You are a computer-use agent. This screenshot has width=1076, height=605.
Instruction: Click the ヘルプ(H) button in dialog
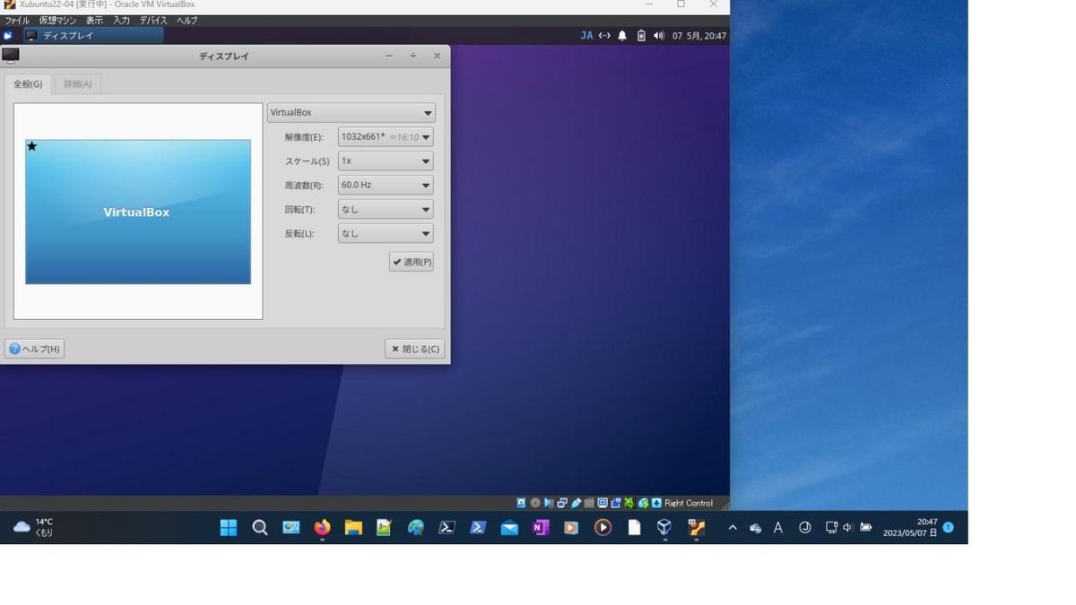tap(34, 349)
